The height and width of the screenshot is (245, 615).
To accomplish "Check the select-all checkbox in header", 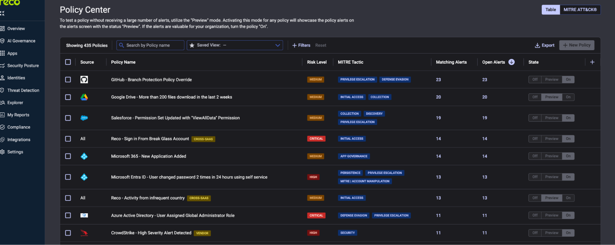I will tap(68, 62).
